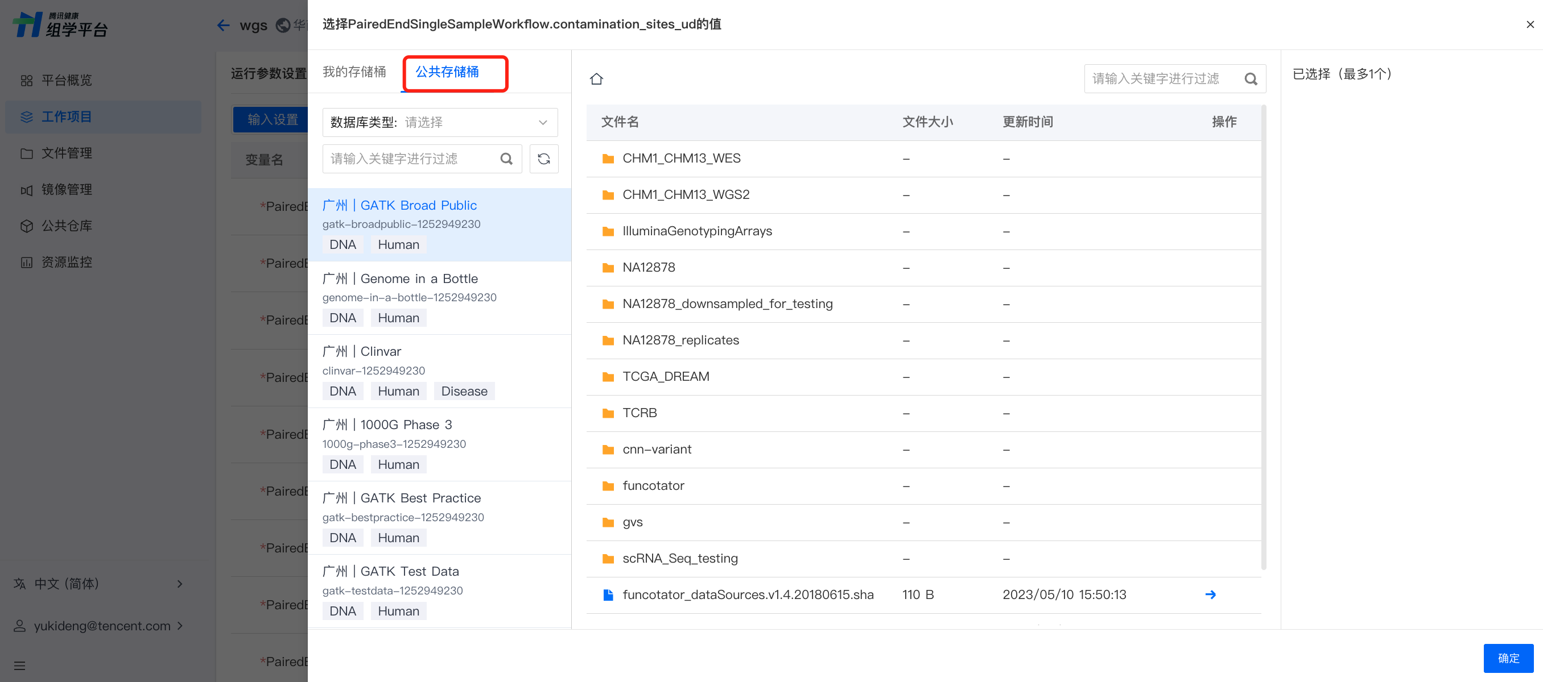The width and height of the screenshot is (1543, 682).
Task: Open 公共仓库 in sidebar
Action: pos(103,226)
